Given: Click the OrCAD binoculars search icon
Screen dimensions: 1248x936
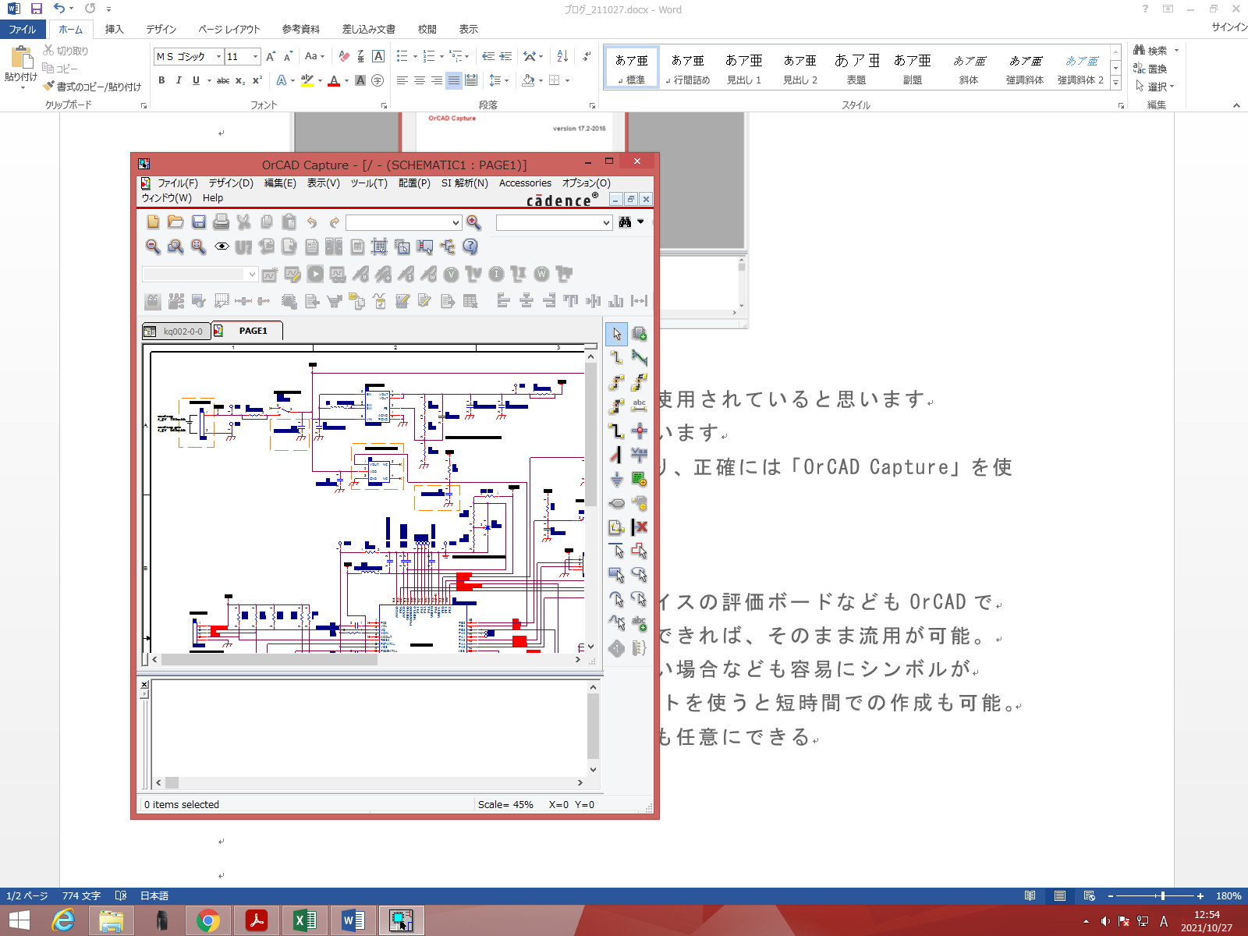Looking at the screenshot, I should tap(625, 222).
